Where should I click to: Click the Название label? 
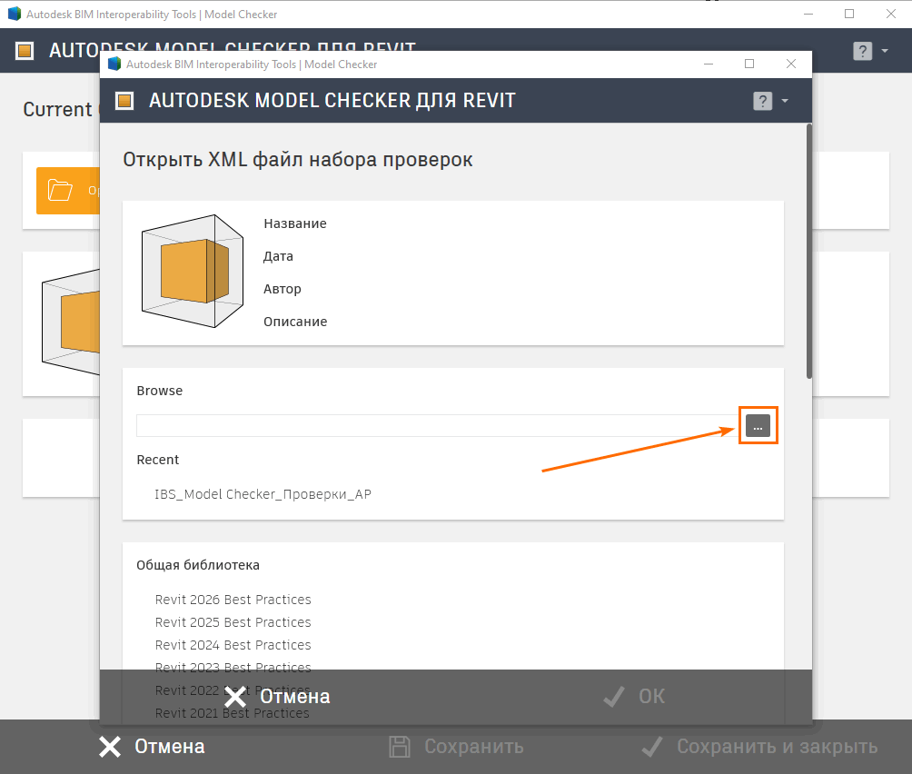[x=295, y=223]
